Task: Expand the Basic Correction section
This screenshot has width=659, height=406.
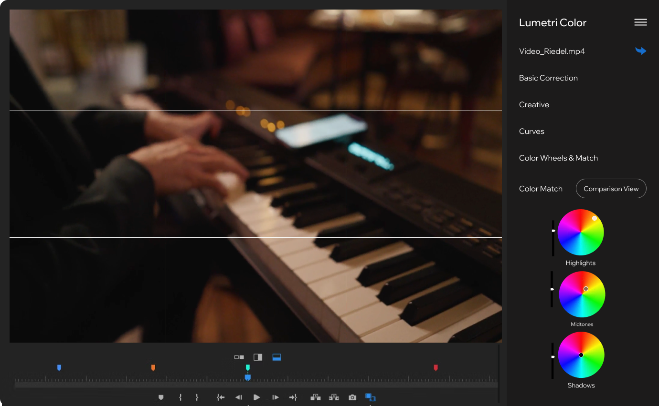Action: 548,78
